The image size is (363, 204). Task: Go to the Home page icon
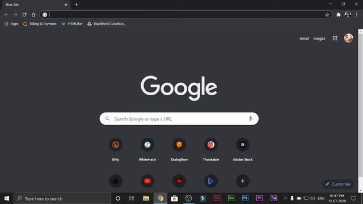[33, 15]
